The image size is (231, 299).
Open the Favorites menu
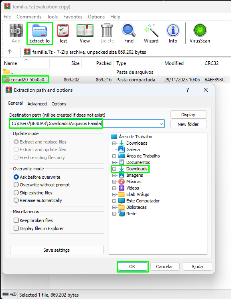click(73, 17)
